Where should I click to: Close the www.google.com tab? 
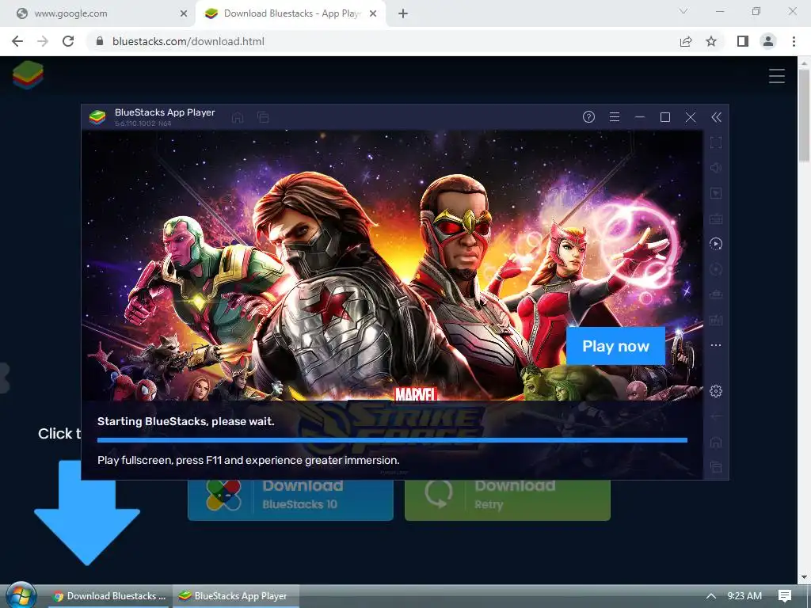coord(184,14)
